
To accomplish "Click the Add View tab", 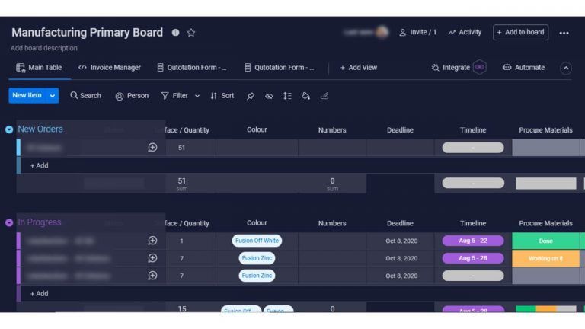I will point(359,68).
